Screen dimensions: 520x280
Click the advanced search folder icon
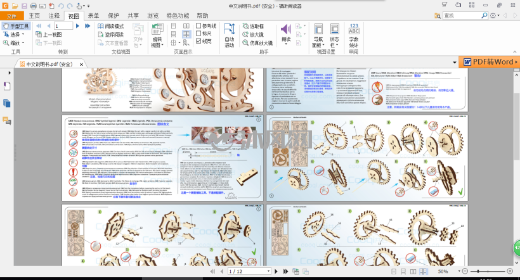click(x=438, y=16)
